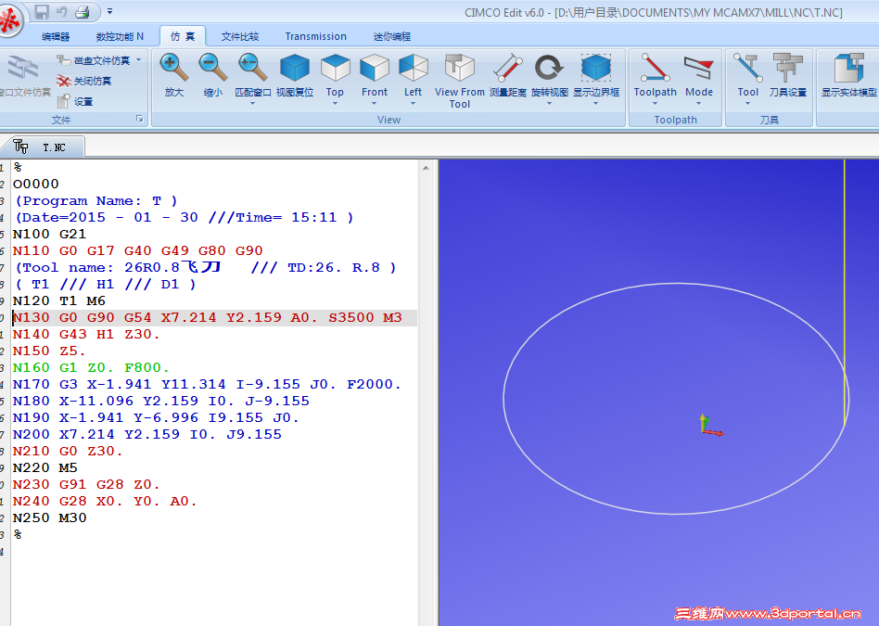
Task: Activate the measure distance (测量距离) tool
Action: click(507, 68)
